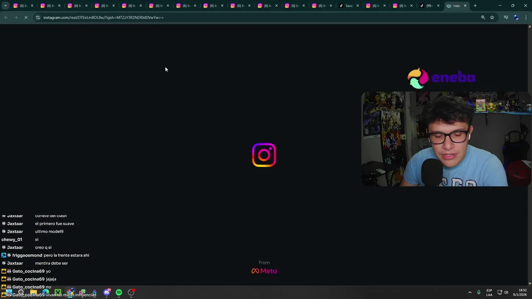Screen dimensions: 532x299
Task: Open the network tray icon
Action: (x=500, y=292)
